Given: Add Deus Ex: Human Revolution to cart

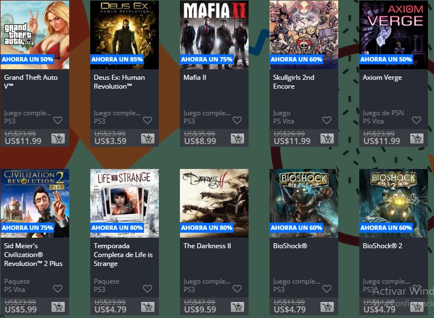Looking at the screenshot, I should tap(148, 139).
